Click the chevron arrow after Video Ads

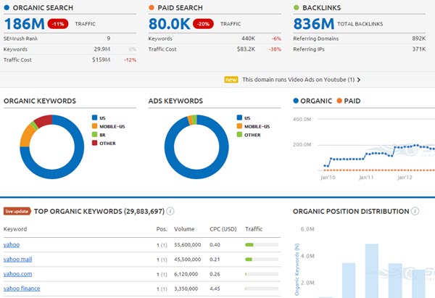tap(359, 80)
